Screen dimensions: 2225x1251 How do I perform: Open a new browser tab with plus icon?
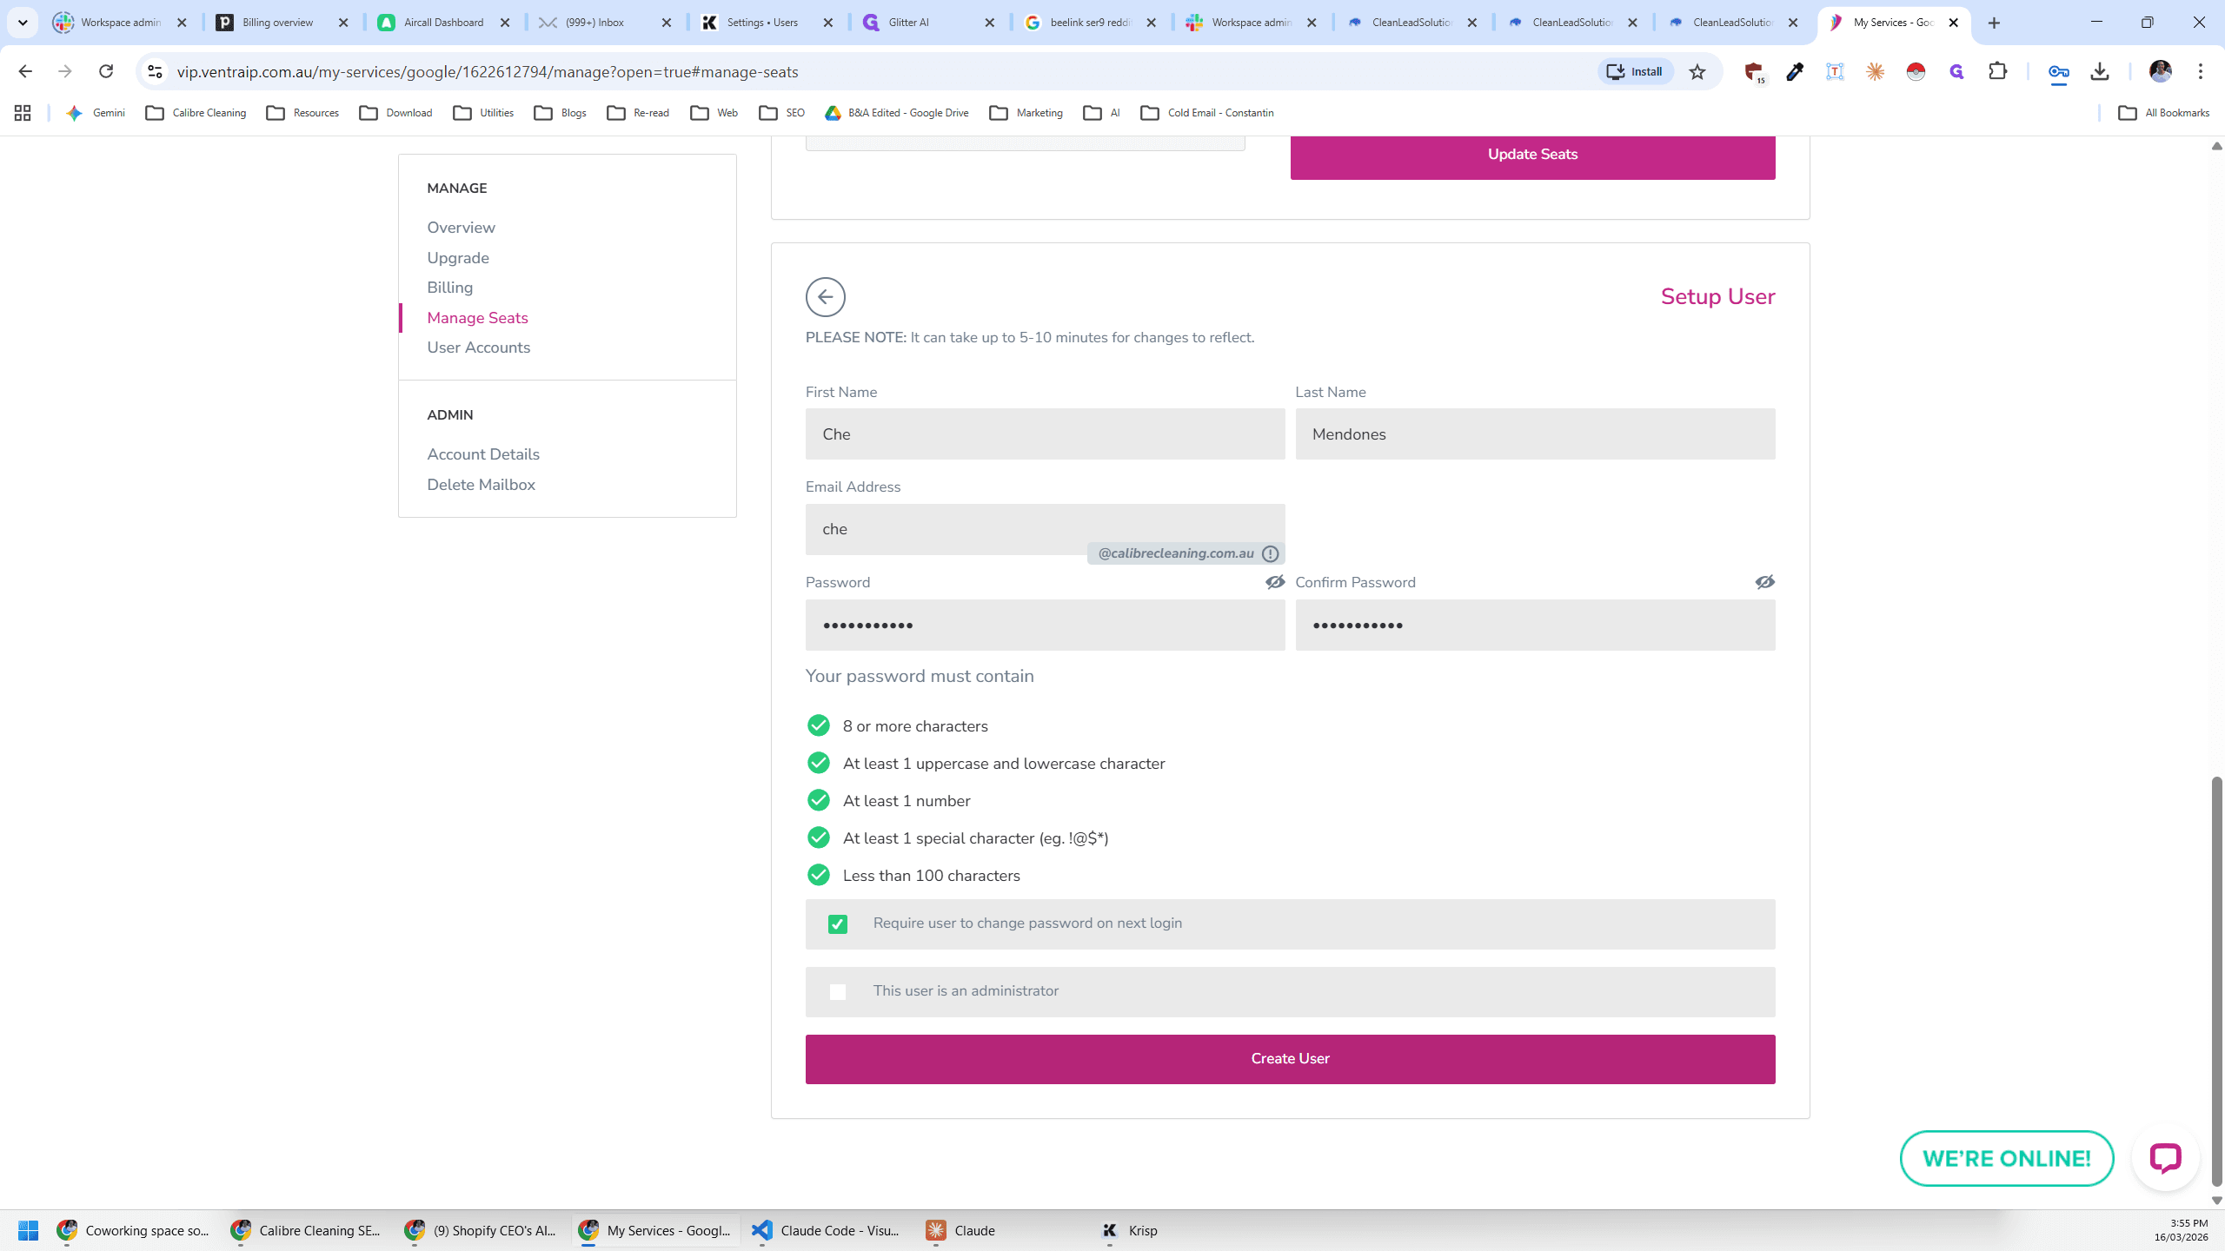click(1995, 23)
